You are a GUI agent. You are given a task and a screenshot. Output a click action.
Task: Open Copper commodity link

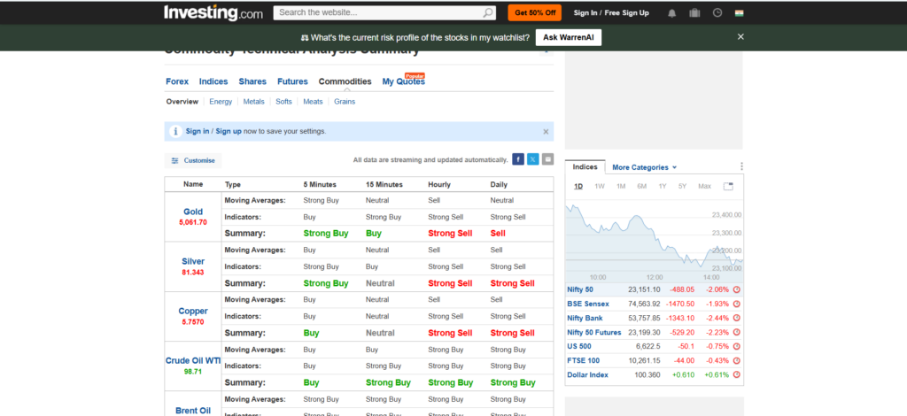point(193,311)
